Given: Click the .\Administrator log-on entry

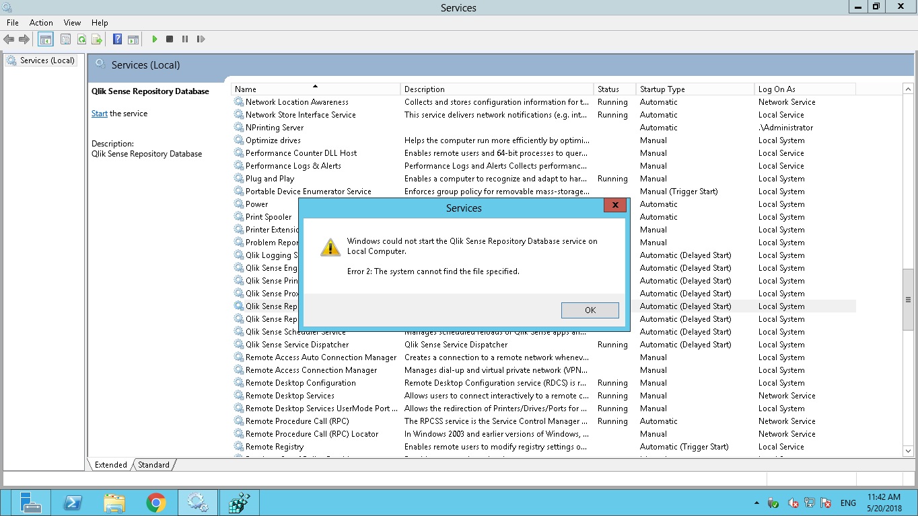Looking at the screenshot, I should click(785, 128).
